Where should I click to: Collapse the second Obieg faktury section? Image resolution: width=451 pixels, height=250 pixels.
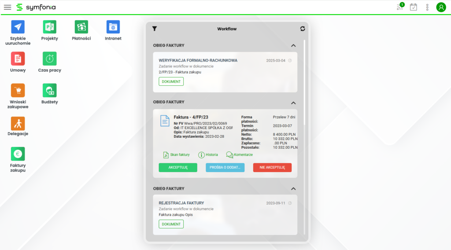pyautogui.click(x=293, y=102)
